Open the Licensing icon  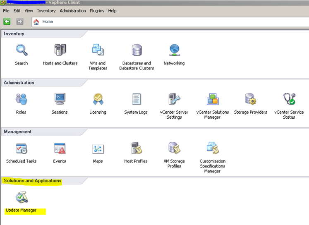98,99
